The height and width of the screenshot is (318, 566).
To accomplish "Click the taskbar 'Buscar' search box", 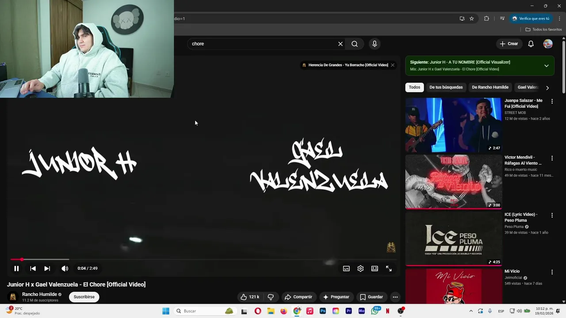I will (204, 311).
